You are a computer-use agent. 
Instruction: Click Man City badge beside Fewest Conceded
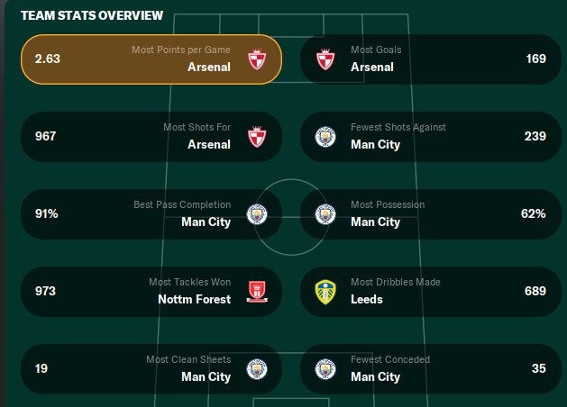tap(325, 369)
